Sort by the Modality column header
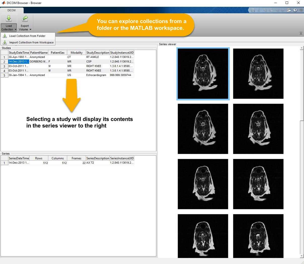The height and width of the screenshot is (264, 304). (77, 52)
